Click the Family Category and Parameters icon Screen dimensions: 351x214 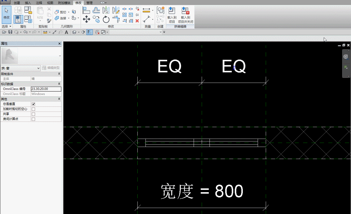(28, 10)
